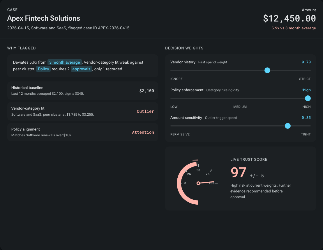
Task: Select the Vendor-category fit card
Action: click(x=83, y=111)
